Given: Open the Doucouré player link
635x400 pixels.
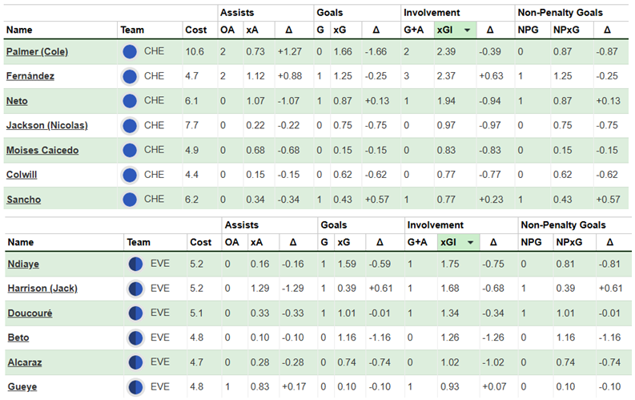Looking at the screenshot, I should 30,313.
